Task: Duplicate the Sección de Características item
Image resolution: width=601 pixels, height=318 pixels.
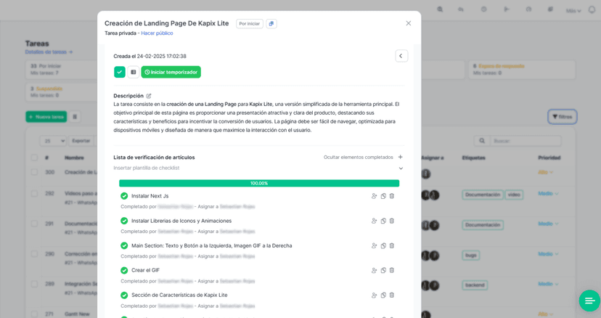Action: (383, 295)
